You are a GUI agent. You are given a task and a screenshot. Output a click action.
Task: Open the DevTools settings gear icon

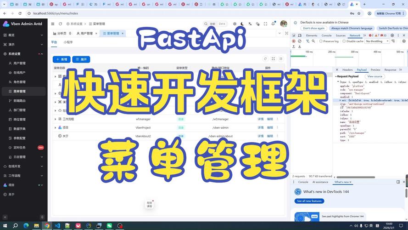pos(392,35)
